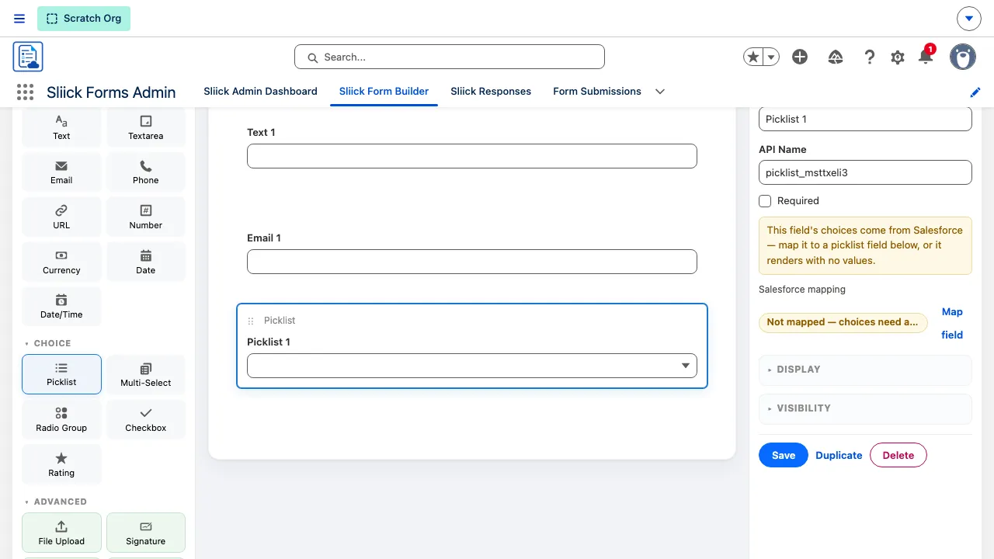Open Salesforce Help question mark
The height and width of the screenshot is (559, 994).
870,57
